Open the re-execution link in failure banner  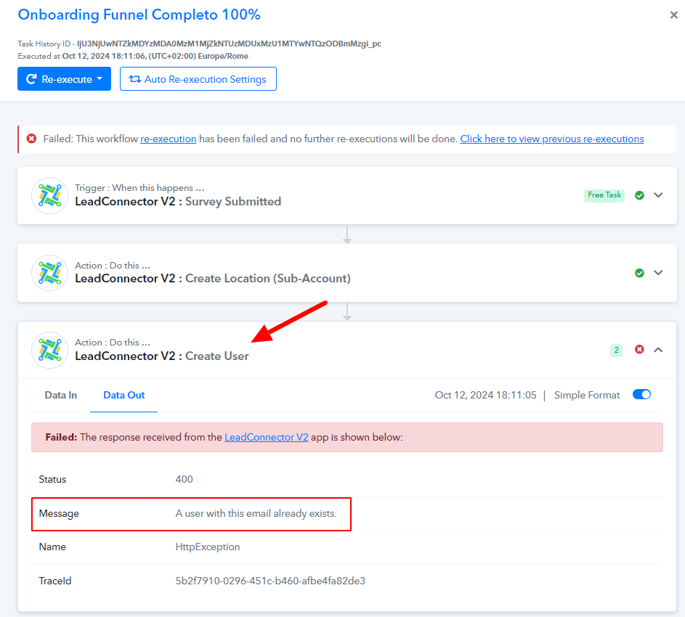(169, 139)
